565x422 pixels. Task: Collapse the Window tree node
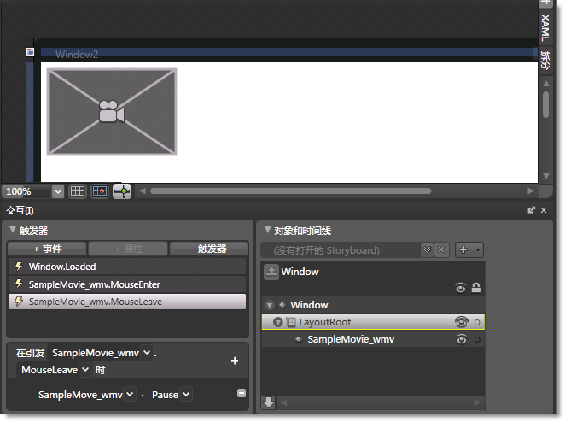[x=269, y=305]
